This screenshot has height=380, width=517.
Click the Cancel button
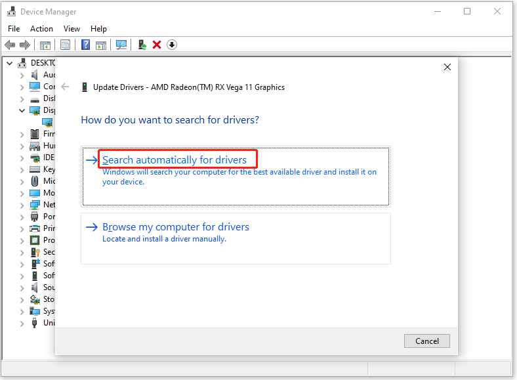pos(427,341)
